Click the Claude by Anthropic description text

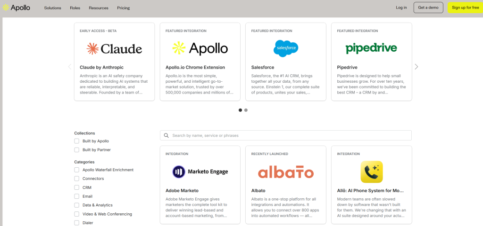(114, 84)
